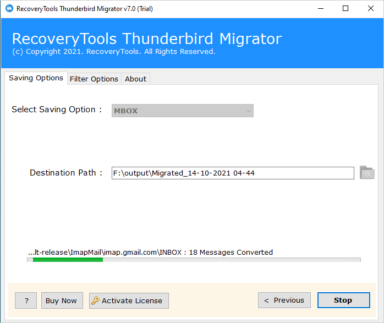Minimize the Thunderbird Migrator window

tap(321, 9)
